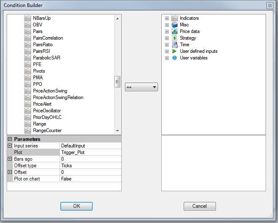Expand the Indicators tree node
The image size is (278, 223).
167,18
